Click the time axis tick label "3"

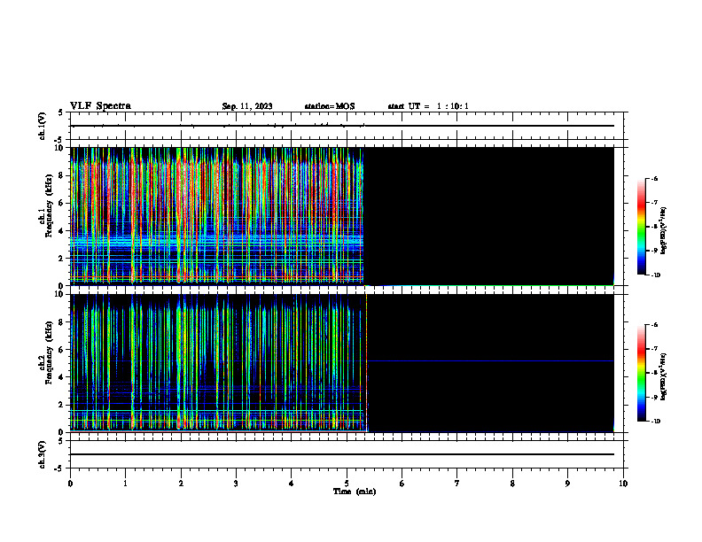pyautogui.click(x=236, y=484)
